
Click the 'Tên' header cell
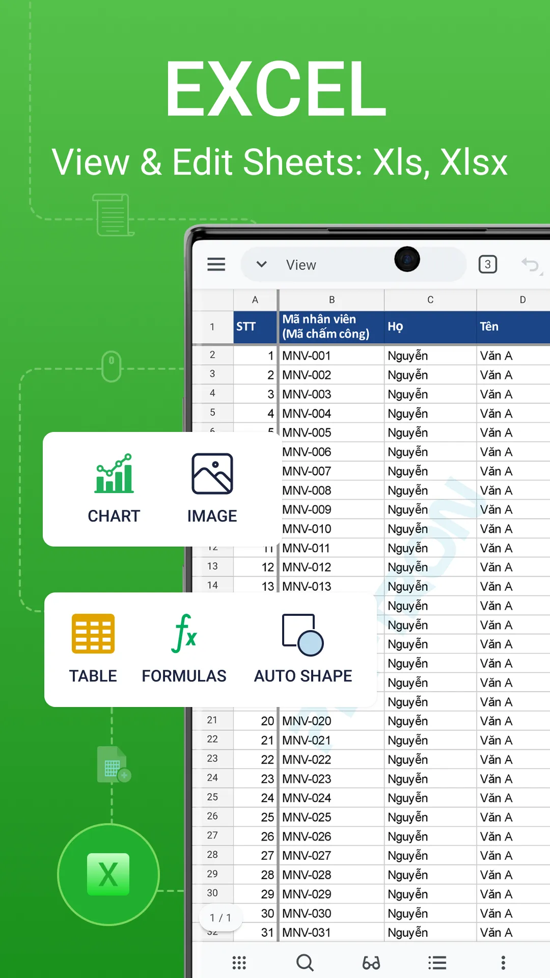513,327
